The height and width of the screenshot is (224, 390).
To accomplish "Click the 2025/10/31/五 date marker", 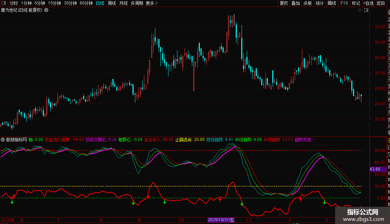I will pyautogui.click(x=221, y=220).
